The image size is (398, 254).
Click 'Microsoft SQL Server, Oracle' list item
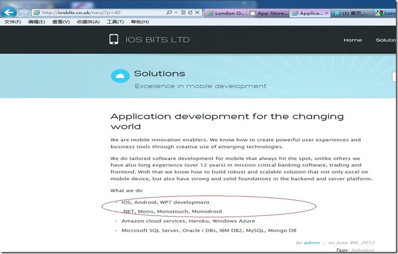209,231
